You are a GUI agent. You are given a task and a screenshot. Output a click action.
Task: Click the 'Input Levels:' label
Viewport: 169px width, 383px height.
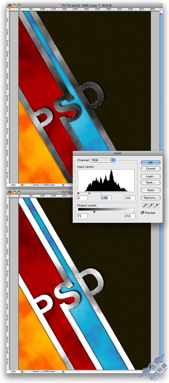86,167
